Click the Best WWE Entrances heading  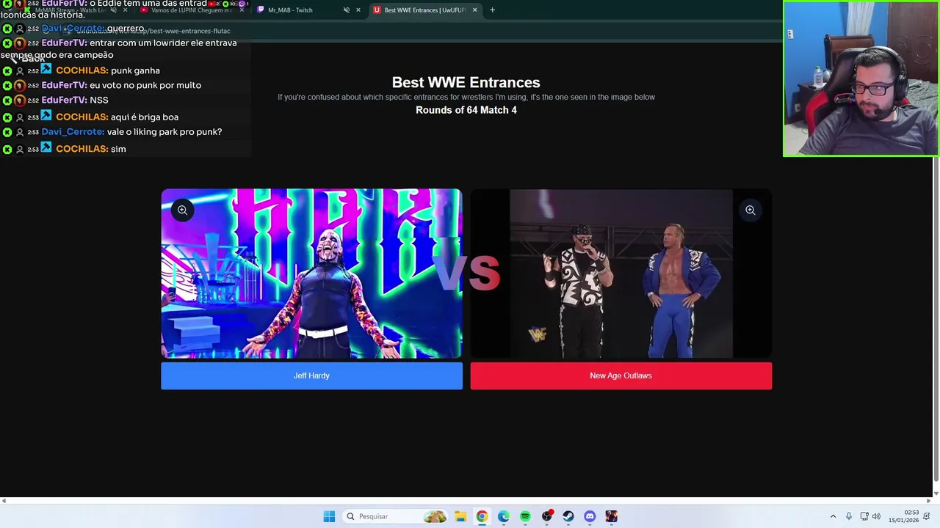[x=466, y=82]
